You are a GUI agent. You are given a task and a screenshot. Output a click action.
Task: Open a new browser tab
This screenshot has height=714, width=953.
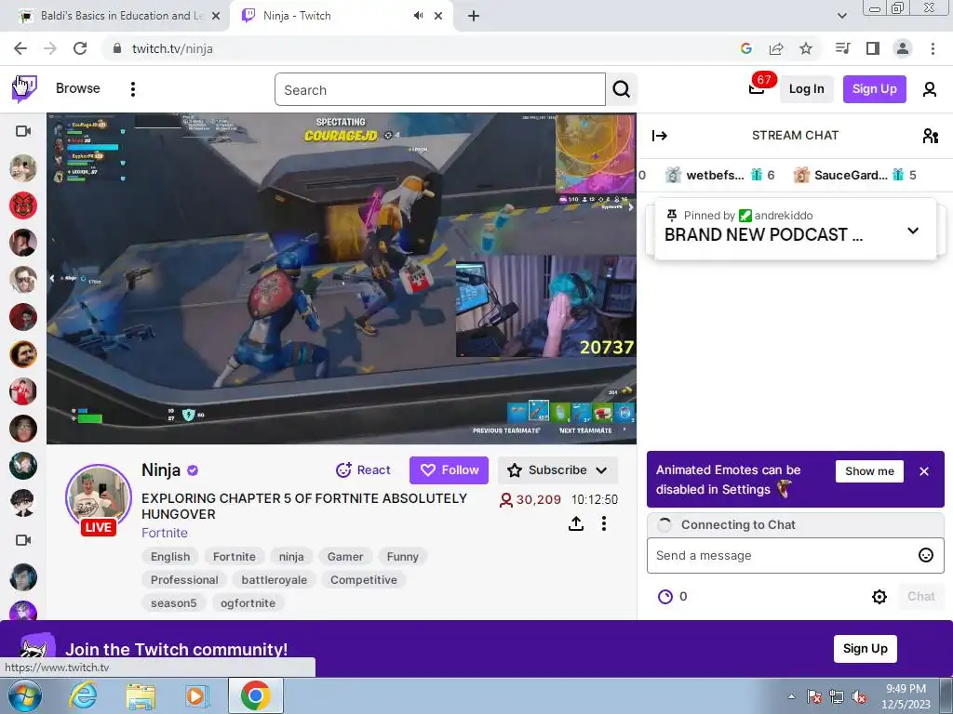474,17
